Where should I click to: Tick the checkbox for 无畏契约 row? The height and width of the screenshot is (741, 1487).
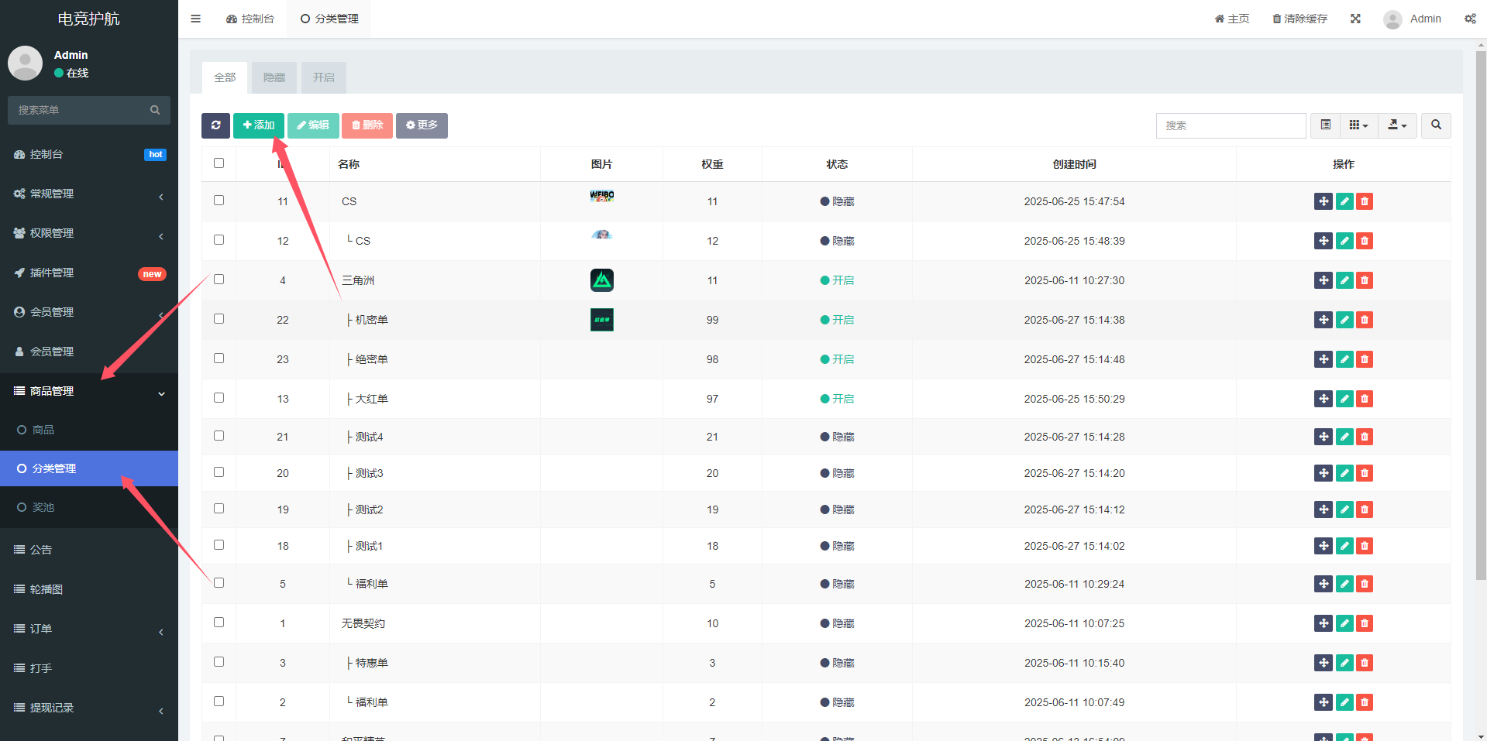[x=219, y=623]
